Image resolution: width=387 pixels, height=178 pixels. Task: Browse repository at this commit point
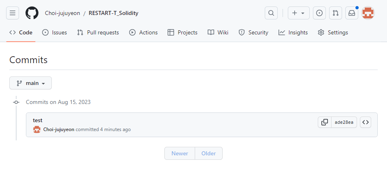coord(366,122)
